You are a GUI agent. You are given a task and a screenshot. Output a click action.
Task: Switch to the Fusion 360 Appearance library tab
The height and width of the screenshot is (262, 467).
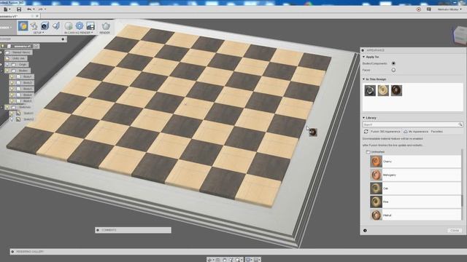click(385, 131)
